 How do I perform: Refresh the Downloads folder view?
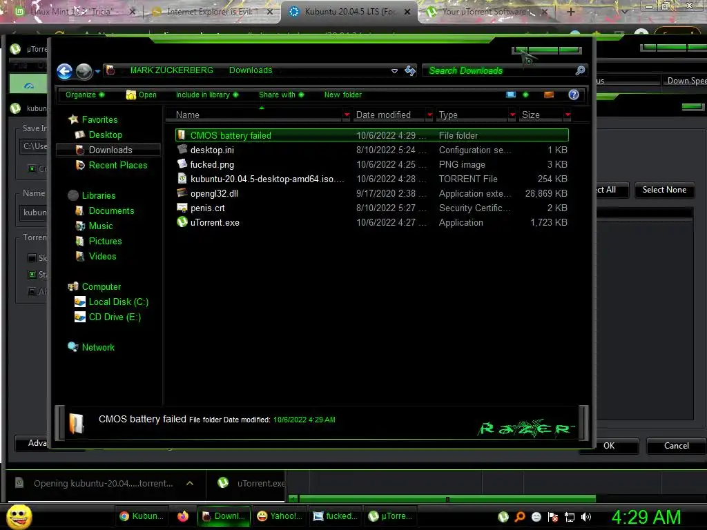(x=410, y=70)
